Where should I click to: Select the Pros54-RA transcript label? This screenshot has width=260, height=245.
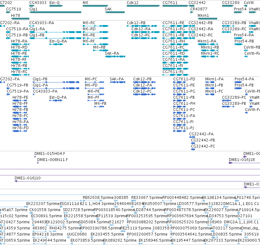point(244,35)
